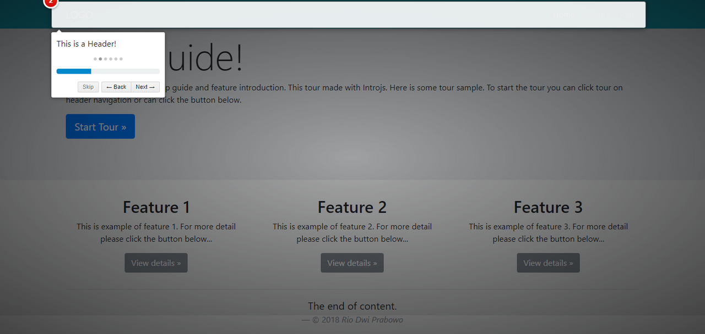Click Back in the tour tooltip

116,87
